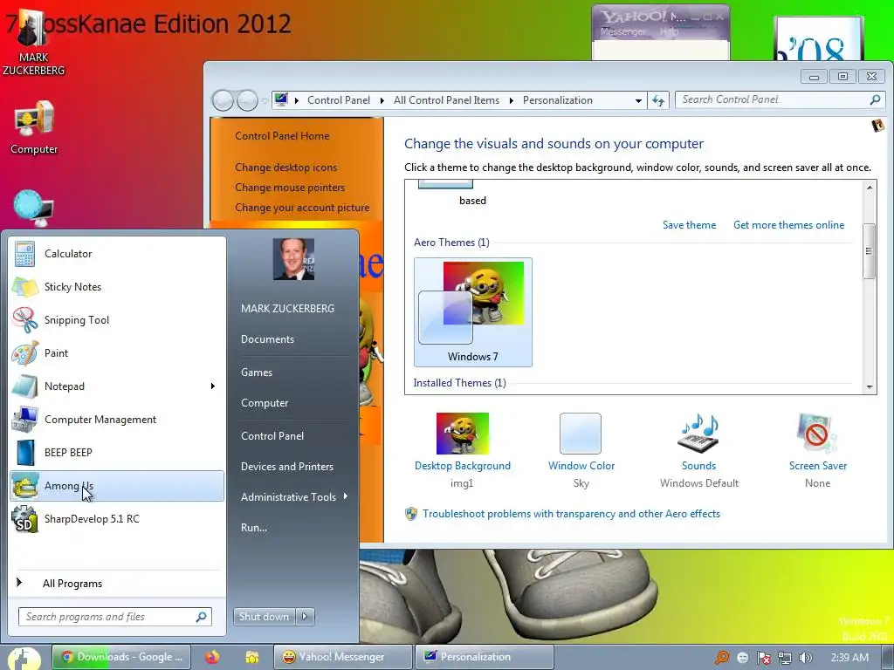Select Run... in the Start menu
This screenshot has width=894, height=670.
click(254, 528)
